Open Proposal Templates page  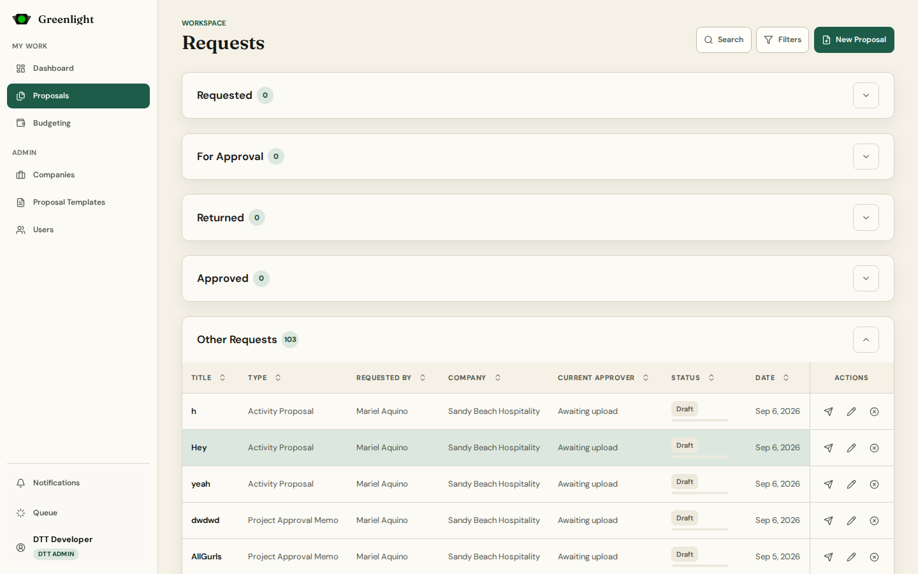78,202
